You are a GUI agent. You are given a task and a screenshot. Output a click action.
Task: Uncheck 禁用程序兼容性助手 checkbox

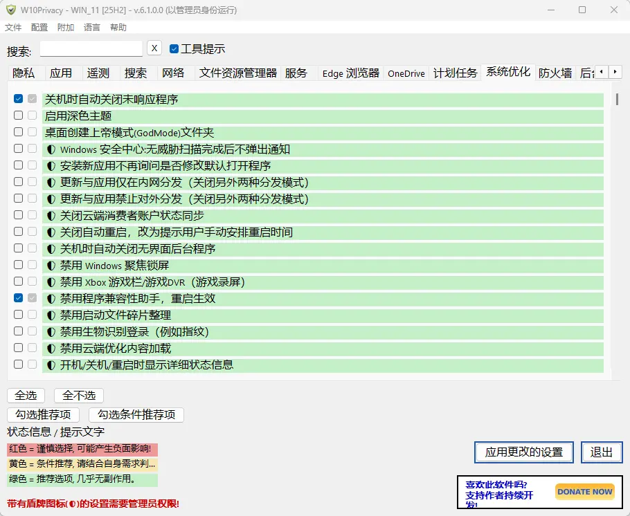tap(18, 297)
